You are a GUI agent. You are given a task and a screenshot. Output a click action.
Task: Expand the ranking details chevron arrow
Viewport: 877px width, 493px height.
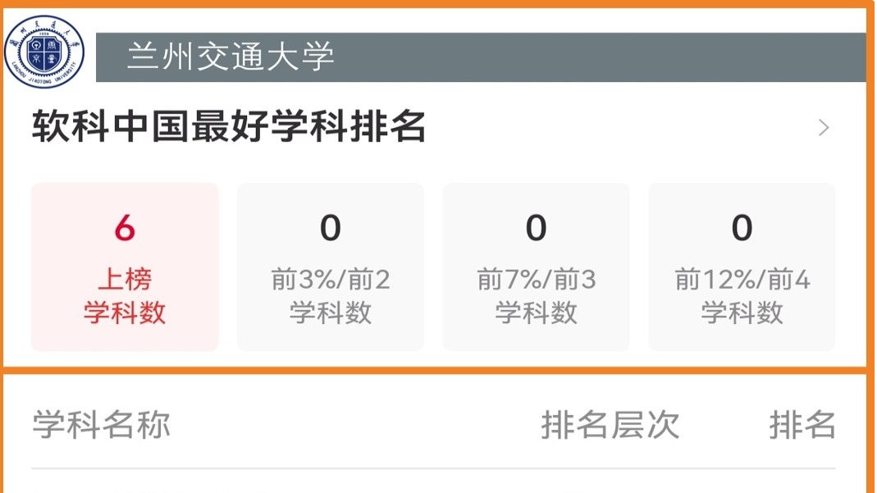824,128
